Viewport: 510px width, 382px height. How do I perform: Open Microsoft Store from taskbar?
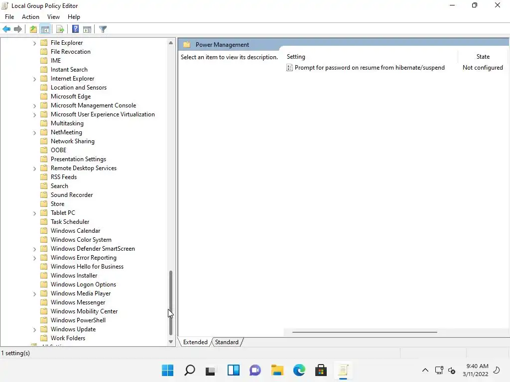point(321,370)
